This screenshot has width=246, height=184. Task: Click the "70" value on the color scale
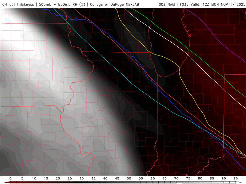click(x=176, y=178)
